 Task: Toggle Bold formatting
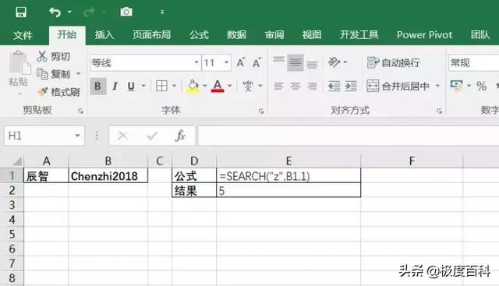click(97, 87)
